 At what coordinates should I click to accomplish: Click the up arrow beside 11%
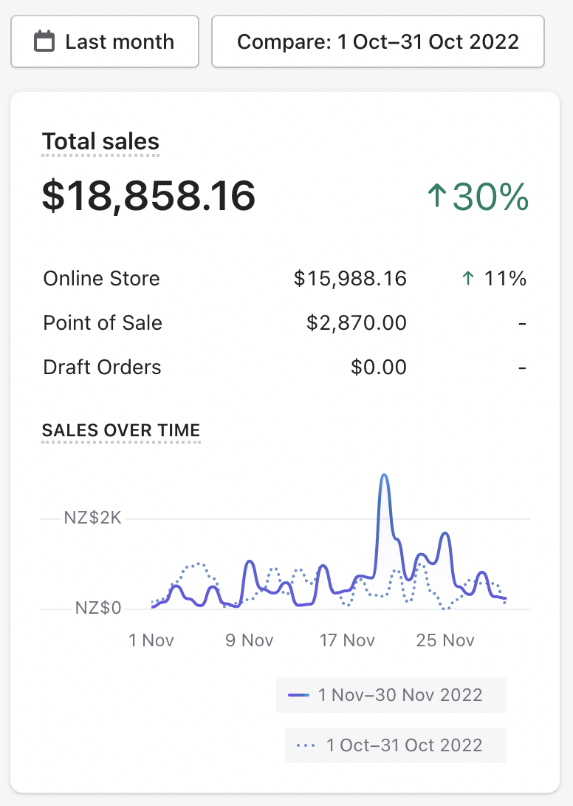467,279
